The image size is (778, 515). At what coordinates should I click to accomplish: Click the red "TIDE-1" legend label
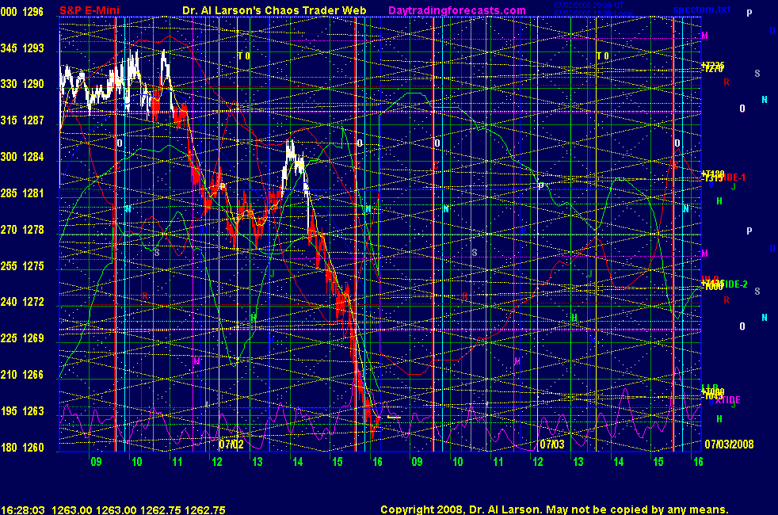click(731, 177)
